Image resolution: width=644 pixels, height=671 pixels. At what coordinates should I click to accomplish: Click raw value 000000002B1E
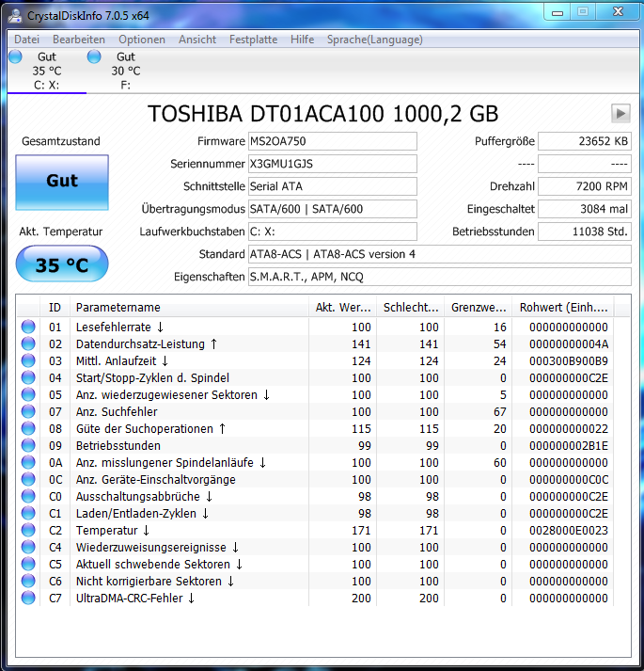coord(568,445)
